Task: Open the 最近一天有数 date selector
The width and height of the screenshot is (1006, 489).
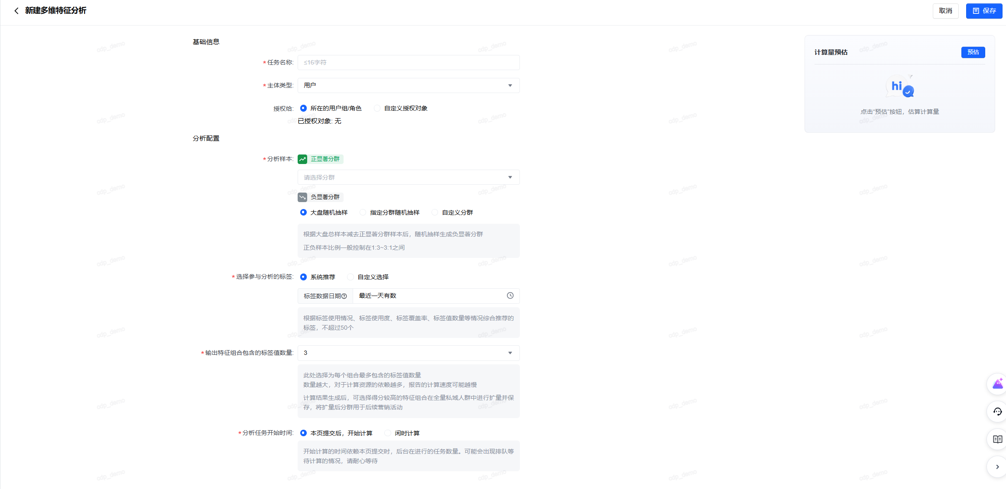Action: click(x=436, y=296)
